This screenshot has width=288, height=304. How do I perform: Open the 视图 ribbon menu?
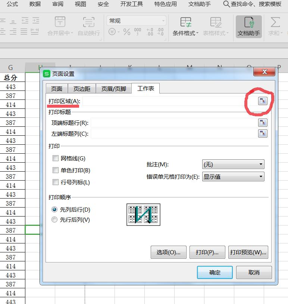[x=81, y=4]
